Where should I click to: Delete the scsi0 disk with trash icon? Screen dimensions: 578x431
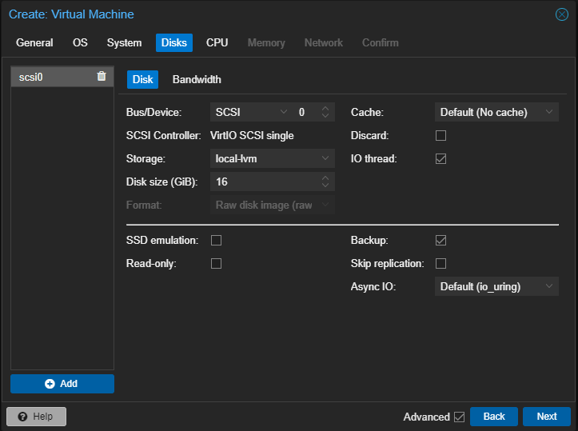coord(101,77)
